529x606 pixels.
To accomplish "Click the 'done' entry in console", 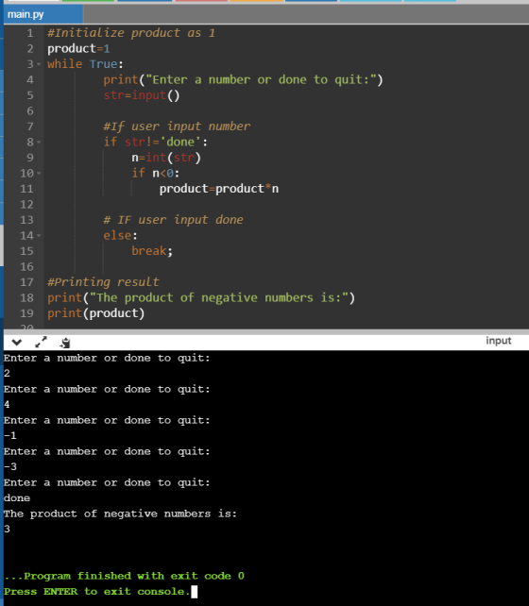I will tap(17, 498).
